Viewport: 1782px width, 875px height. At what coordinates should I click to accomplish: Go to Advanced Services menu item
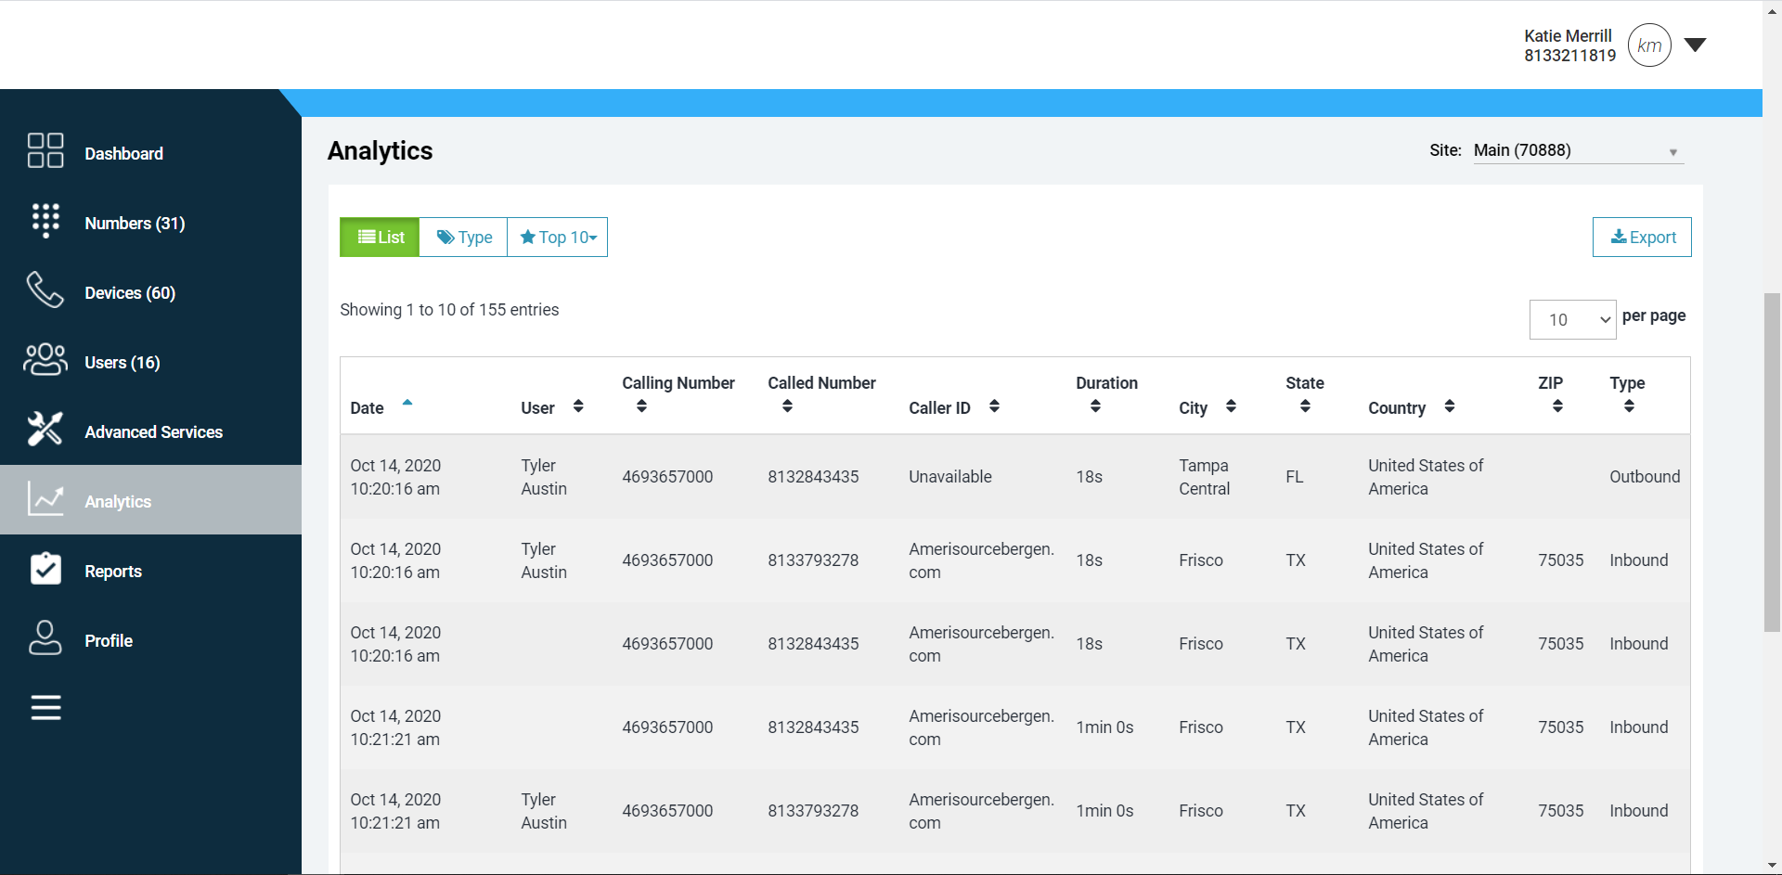click(153, 432)
